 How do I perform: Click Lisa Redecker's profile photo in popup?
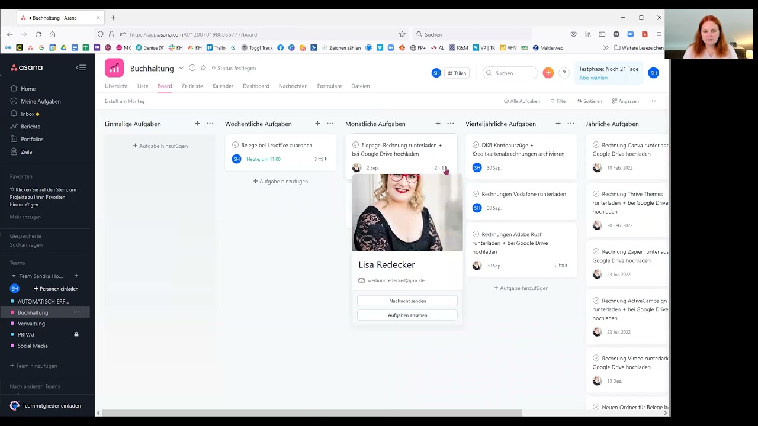[407, 212]
